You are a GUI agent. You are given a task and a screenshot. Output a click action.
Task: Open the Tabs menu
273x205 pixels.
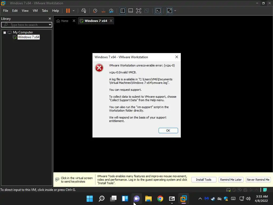(45, 11)
